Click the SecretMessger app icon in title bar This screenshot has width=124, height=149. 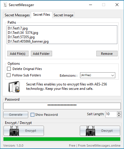[x=5, y=5]
